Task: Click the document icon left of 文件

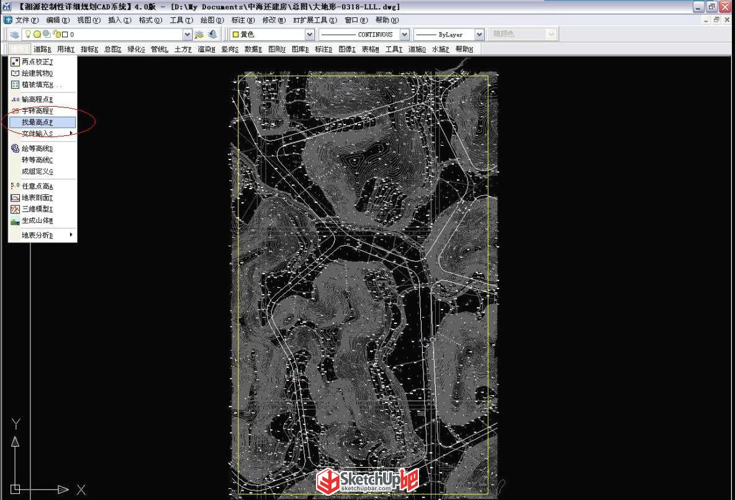Action: tap(8, 20)
